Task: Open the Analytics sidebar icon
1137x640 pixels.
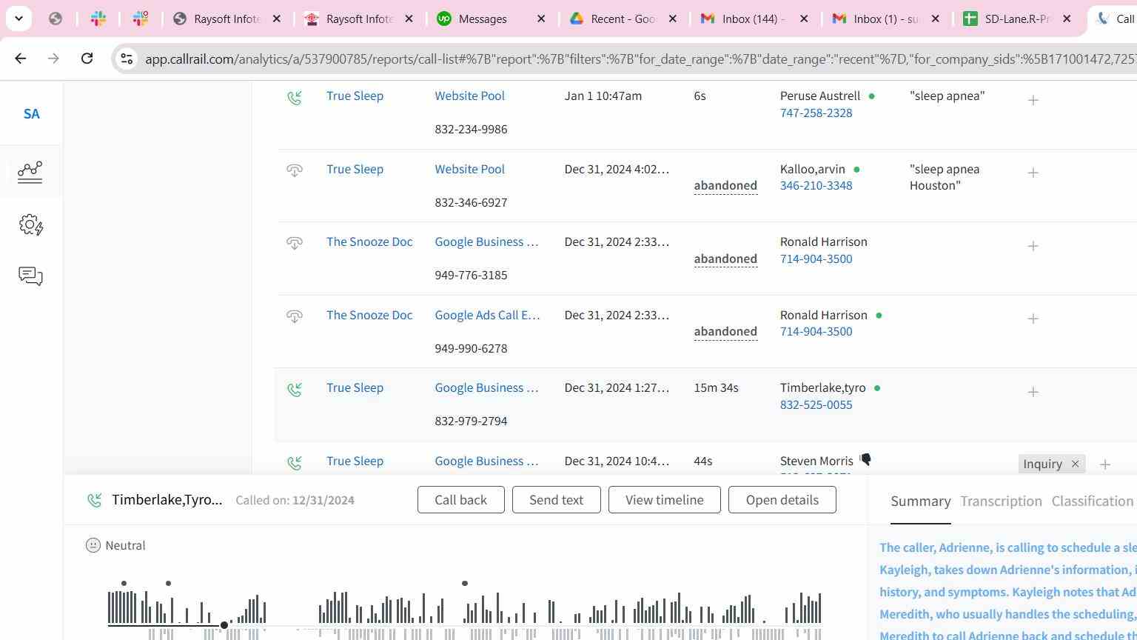Action: 30,172
